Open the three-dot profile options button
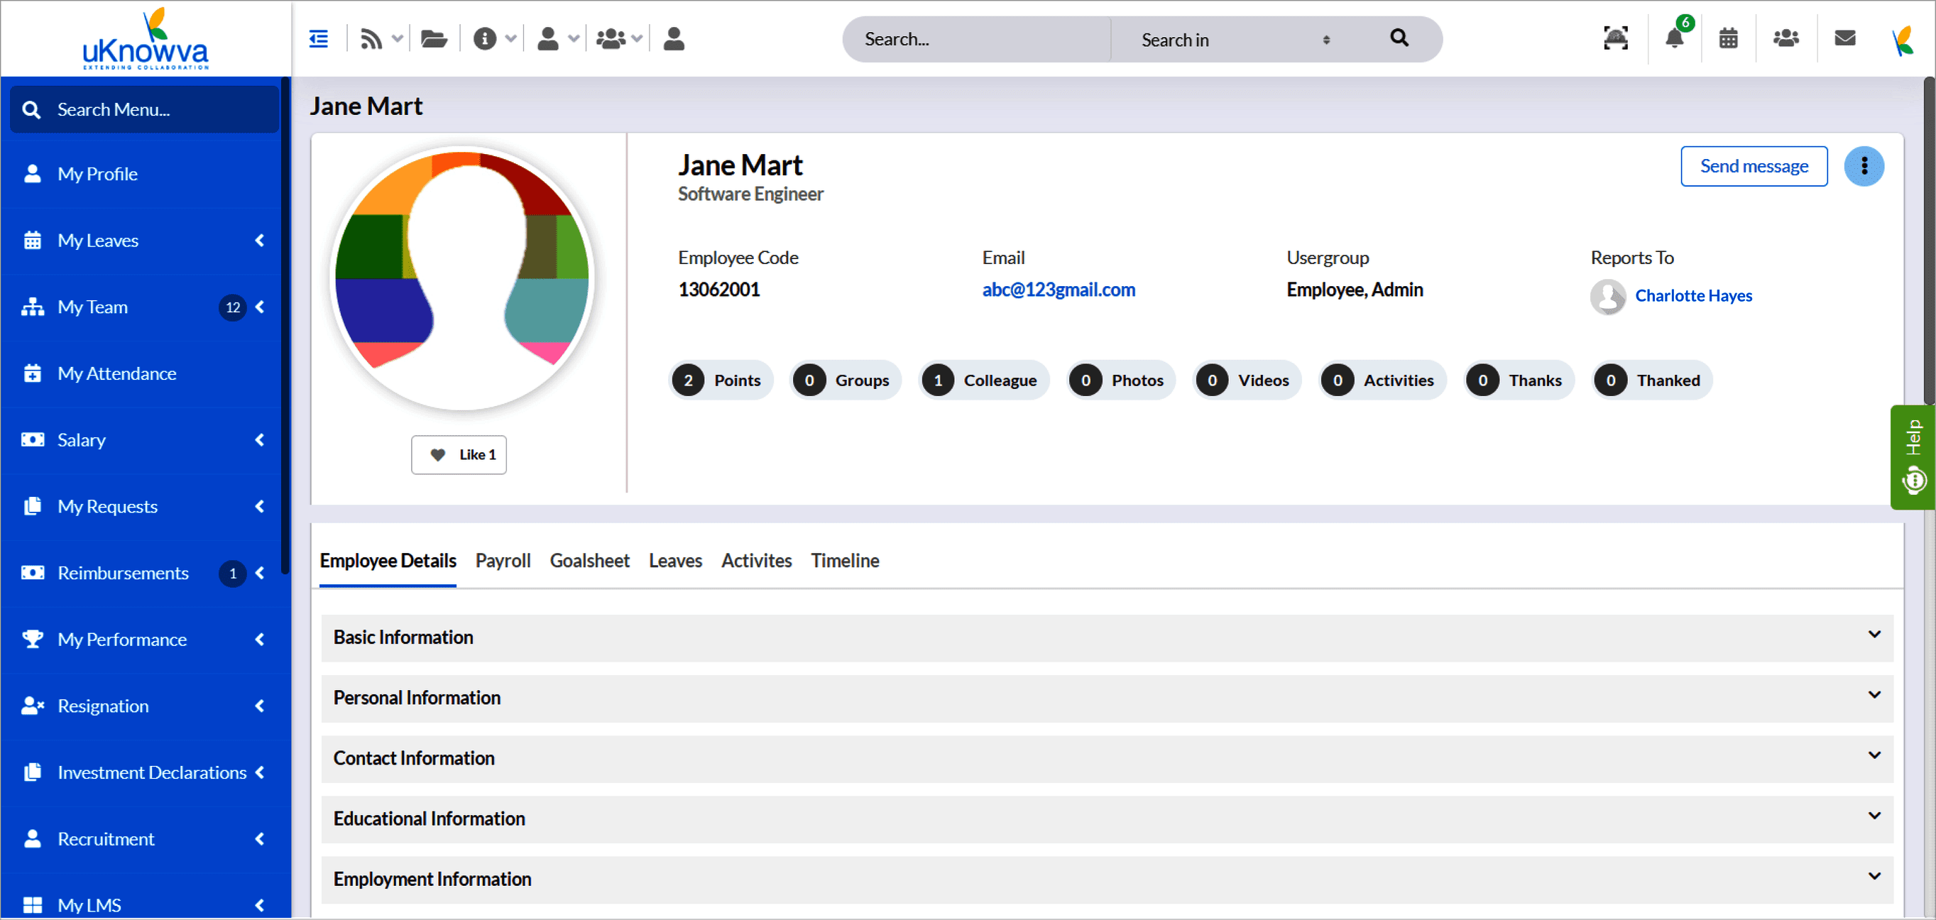This screenshot has height=920, width=1936. coord(1864,166)
